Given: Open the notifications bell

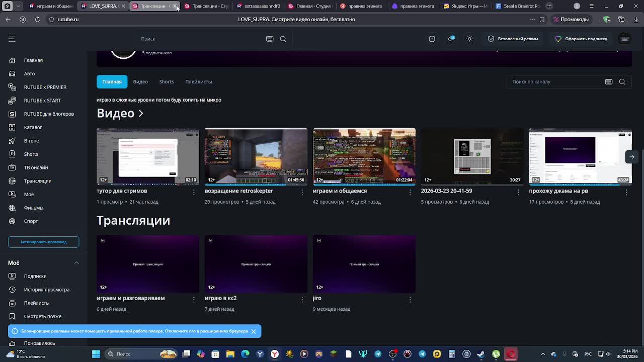Looking at the screenshot, I should (x=451, y=39).
